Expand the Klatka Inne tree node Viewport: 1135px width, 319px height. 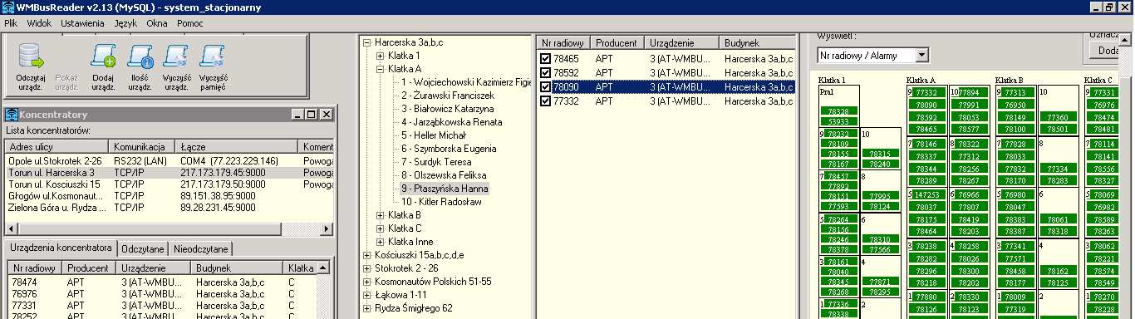click(380, 242)
